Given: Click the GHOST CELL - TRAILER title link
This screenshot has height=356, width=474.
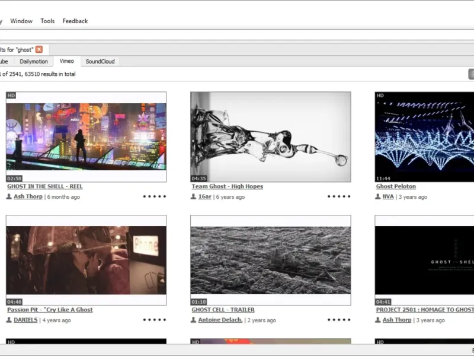Looking at the screenshot, I should coord(223,310).
